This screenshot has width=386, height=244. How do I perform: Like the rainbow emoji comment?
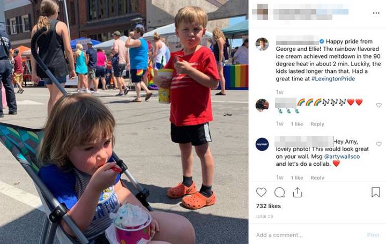(x=378, y=105)
